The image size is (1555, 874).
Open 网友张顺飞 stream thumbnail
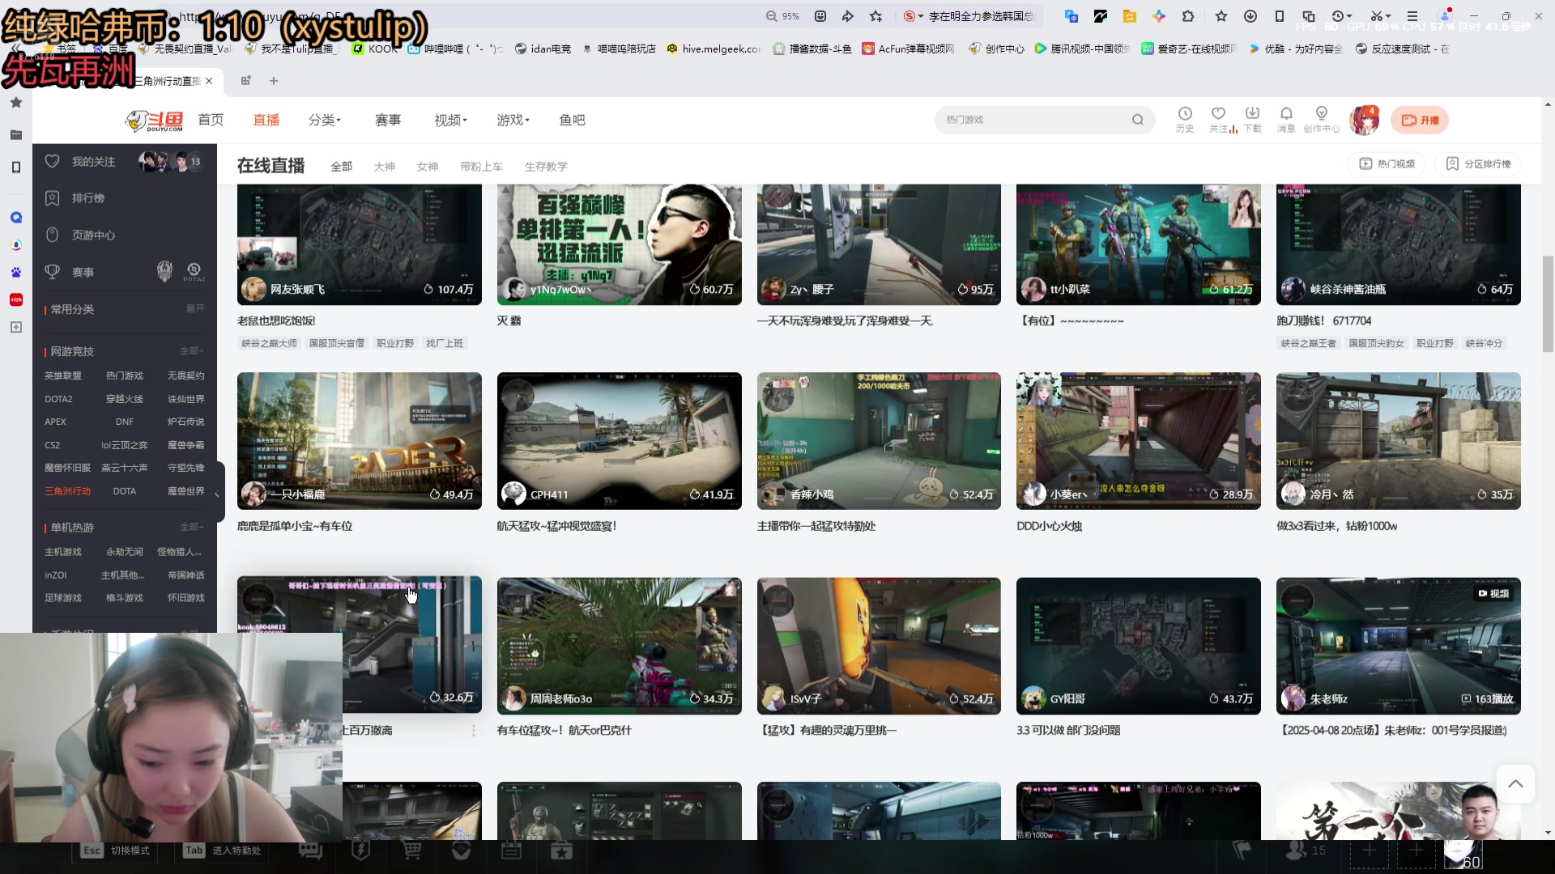pyautogui.click(x=359, y=244)
